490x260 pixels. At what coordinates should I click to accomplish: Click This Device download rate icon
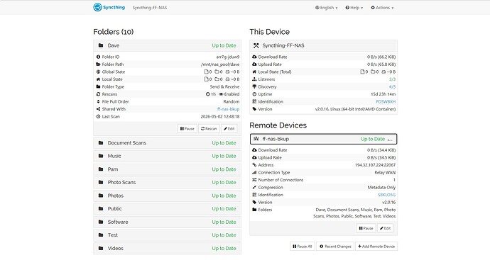tap(254, 57)
